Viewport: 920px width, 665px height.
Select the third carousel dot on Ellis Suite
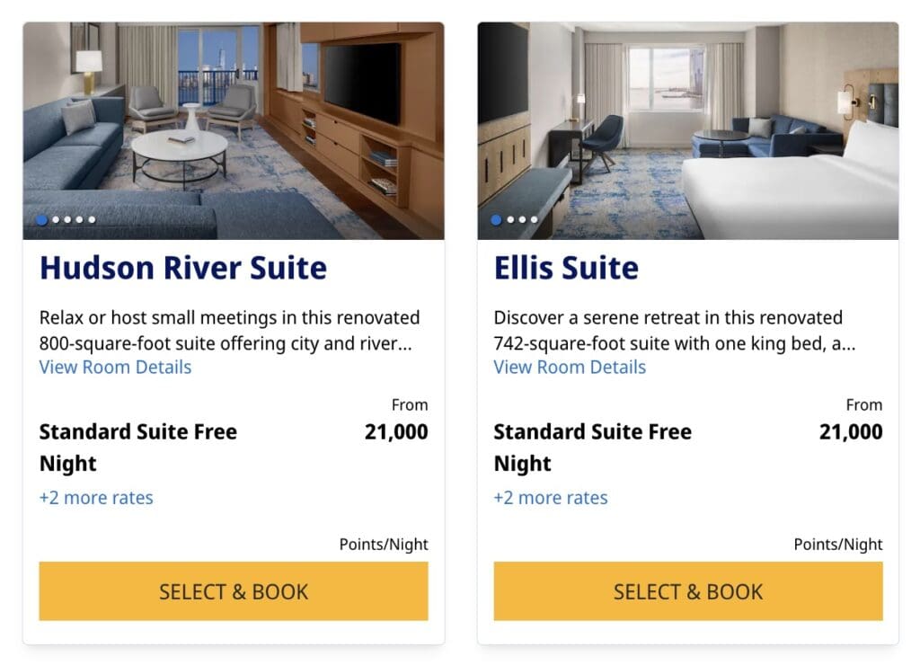[x=523, y=219]
